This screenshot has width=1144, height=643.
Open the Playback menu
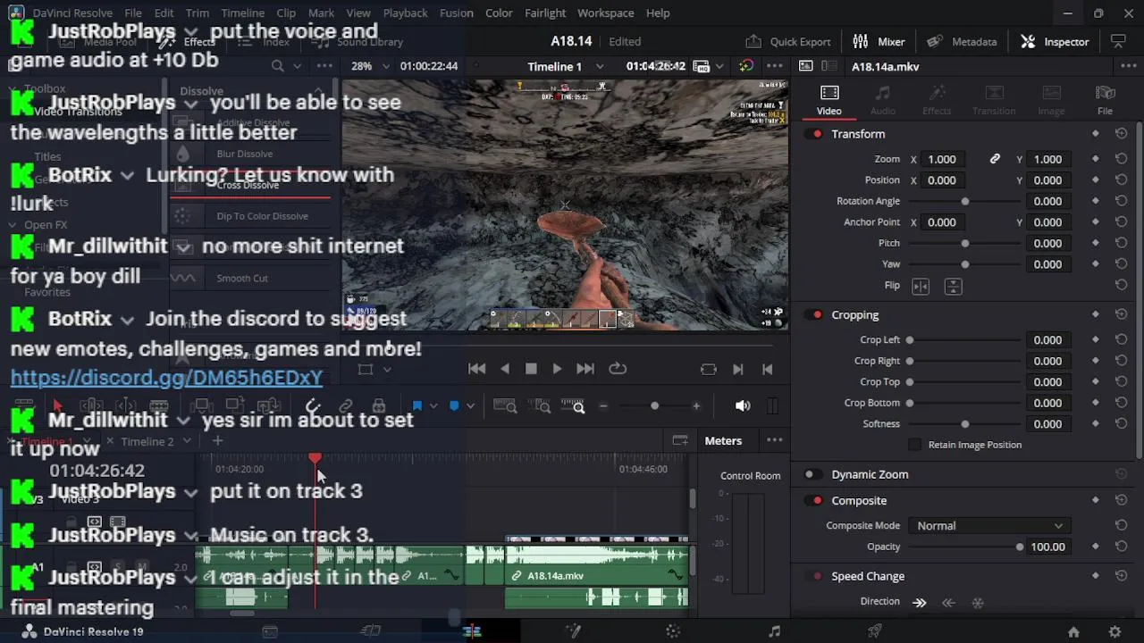(405, 13)
